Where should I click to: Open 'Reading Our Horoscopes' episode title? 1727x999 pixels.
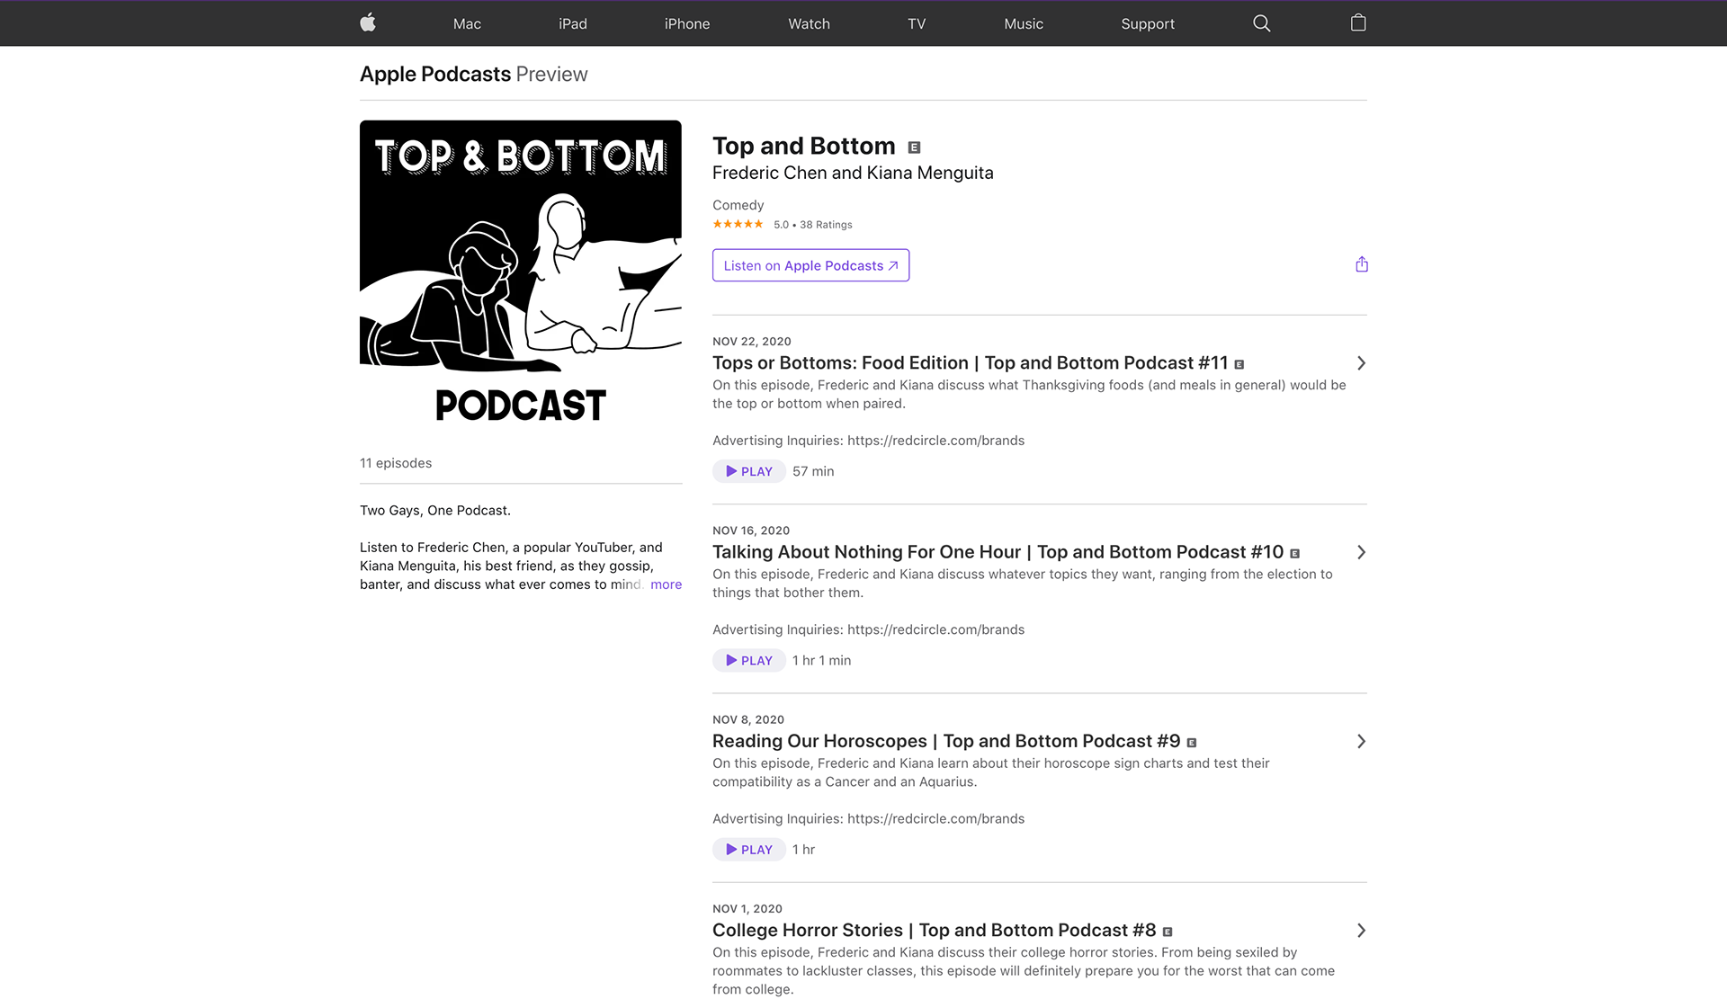coord(946,741)
